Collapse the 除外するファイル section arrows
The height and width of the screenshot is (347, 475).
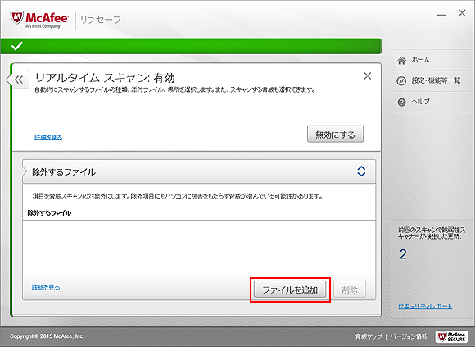(361, 171)
